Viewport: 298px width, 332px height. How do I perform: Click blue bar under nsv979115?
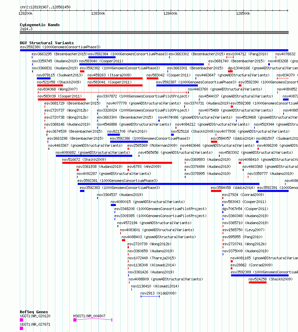[x=44, y=78]
